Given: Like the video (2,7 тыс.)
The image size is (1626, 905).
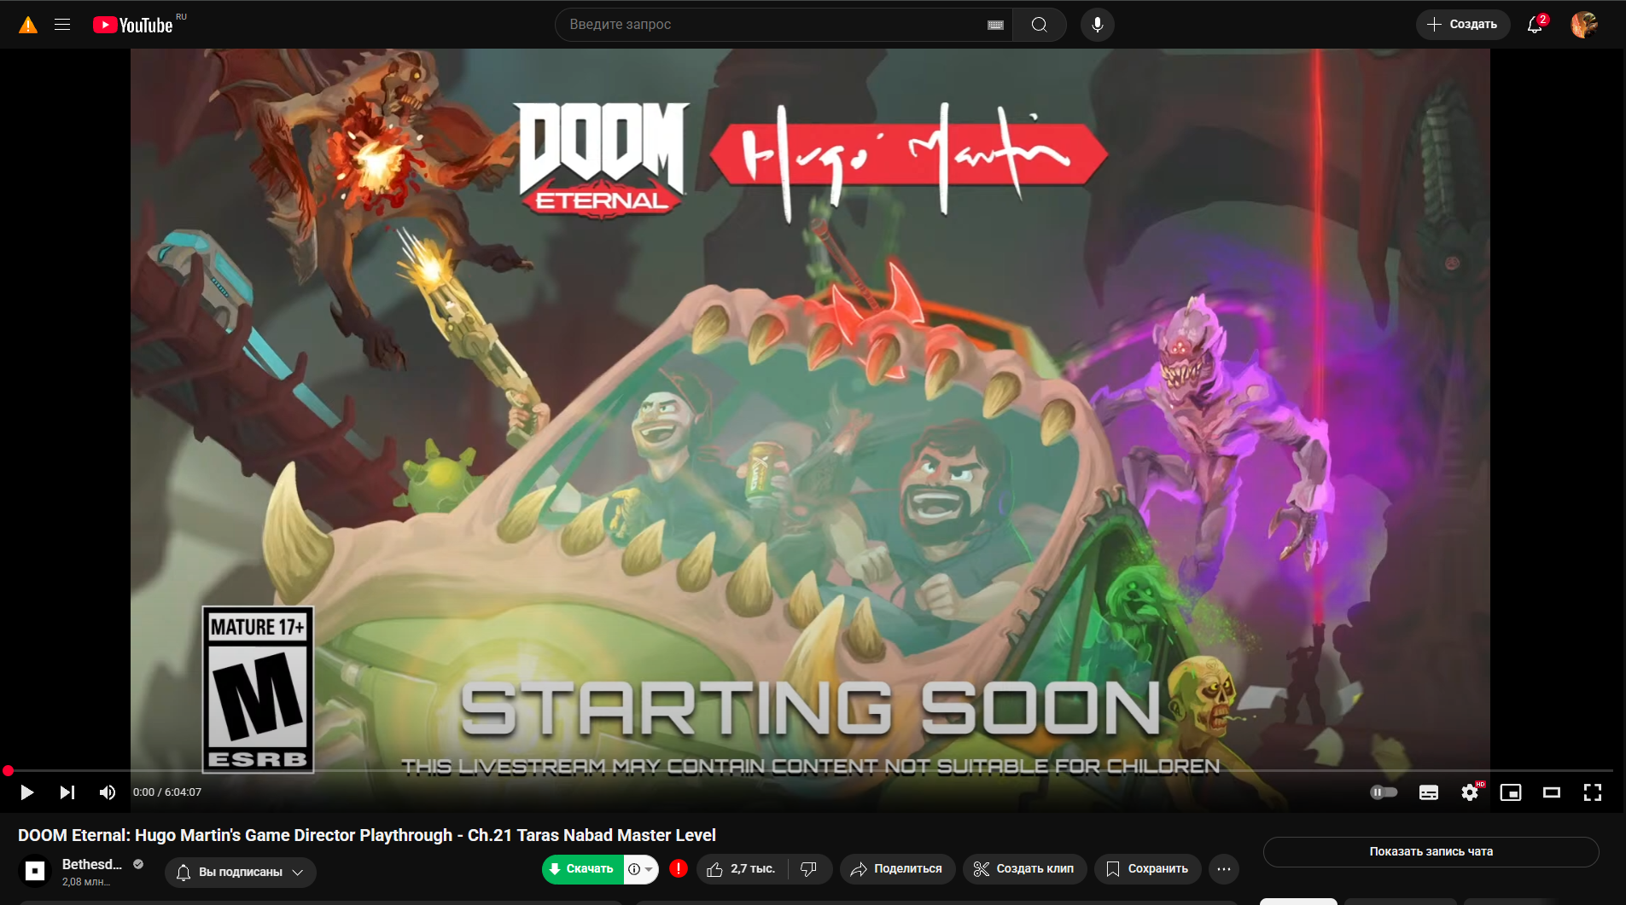Looking at the screenshot, I should 742,869.
